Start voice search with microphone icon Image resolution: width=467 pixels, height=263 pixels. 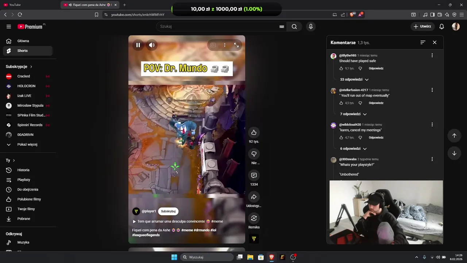[x=311, y=26]
